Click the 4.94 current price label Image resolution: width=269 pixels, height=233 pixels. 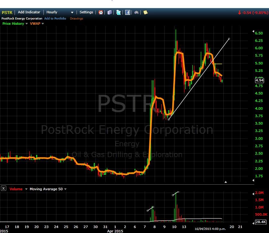(x=259, y=80)
